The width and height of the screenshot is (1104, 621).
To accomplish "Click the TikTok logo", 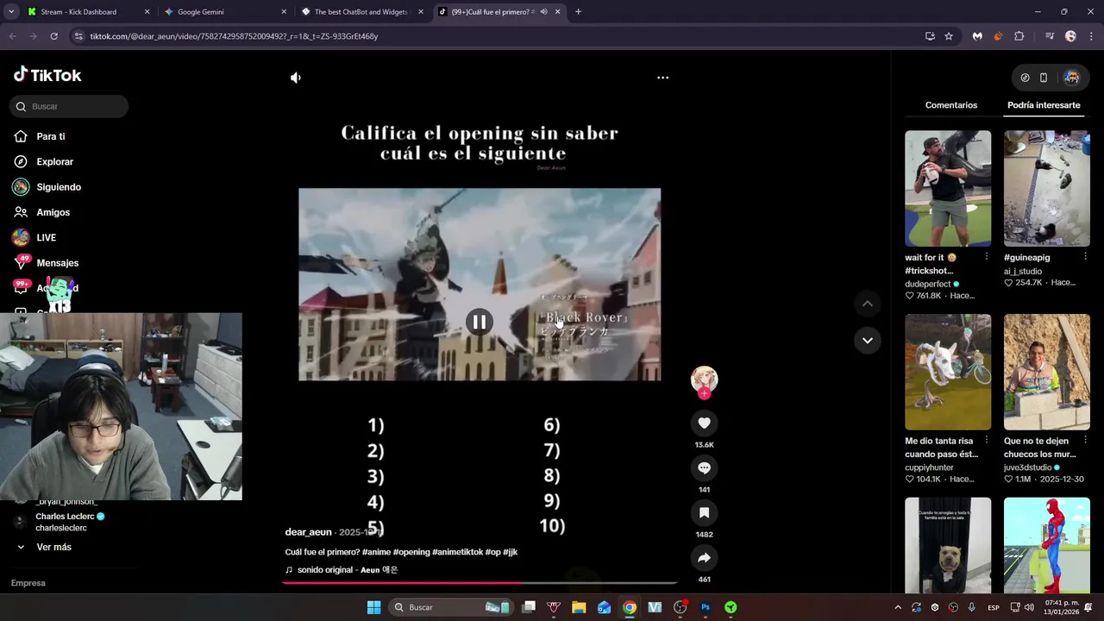I will 47,75.
